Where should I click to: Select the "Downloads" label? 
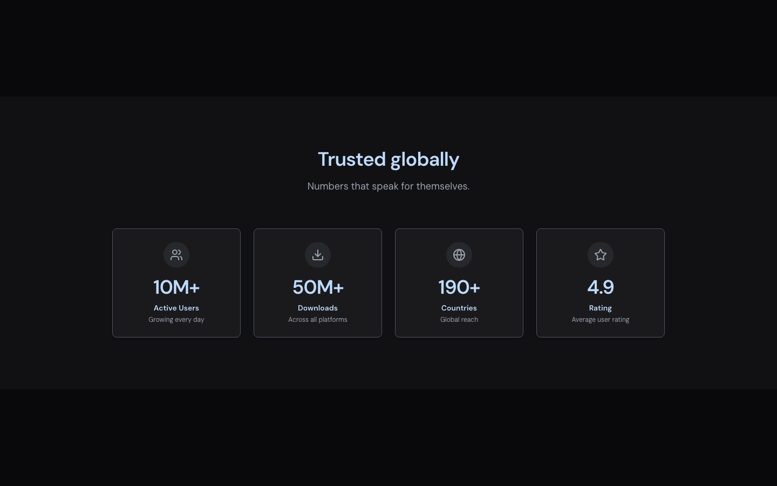point(318,308)
